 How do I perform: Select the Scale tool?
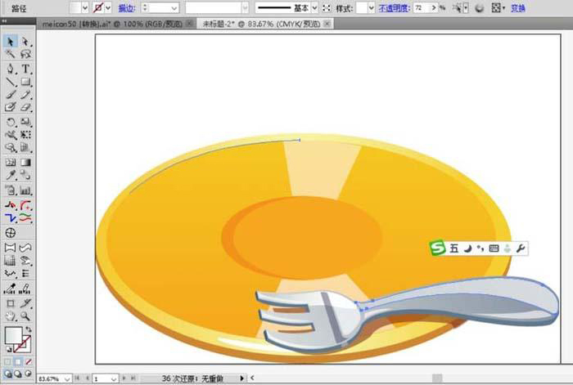pyautogui.click(x=25, y=122)
